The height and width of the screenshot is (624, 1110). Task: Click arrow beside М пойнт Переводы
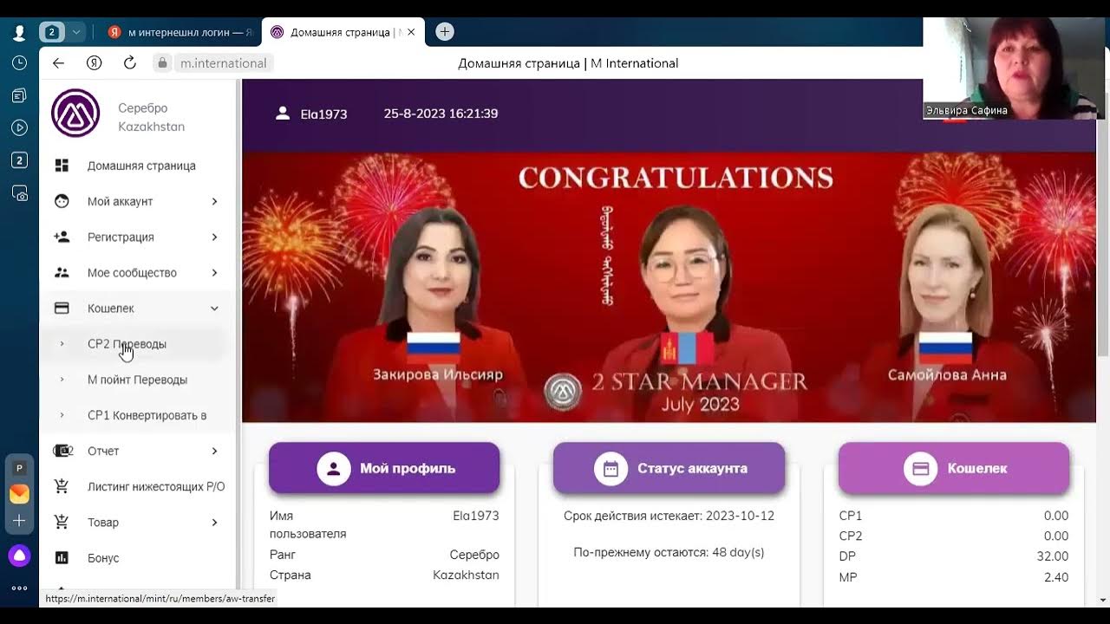point(62,380)
